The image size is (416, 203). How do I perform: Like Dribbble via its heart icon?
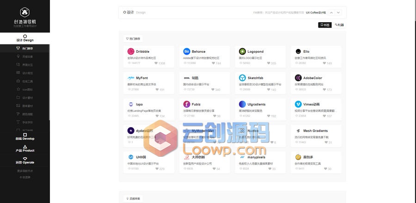156,63
